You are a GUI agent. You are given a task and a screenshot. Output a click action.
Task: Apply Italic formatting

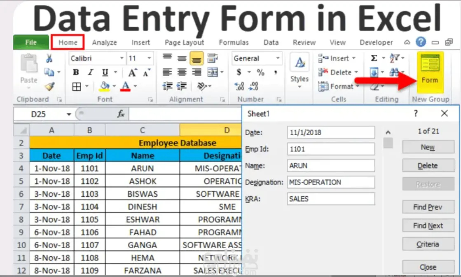[91, 72]
